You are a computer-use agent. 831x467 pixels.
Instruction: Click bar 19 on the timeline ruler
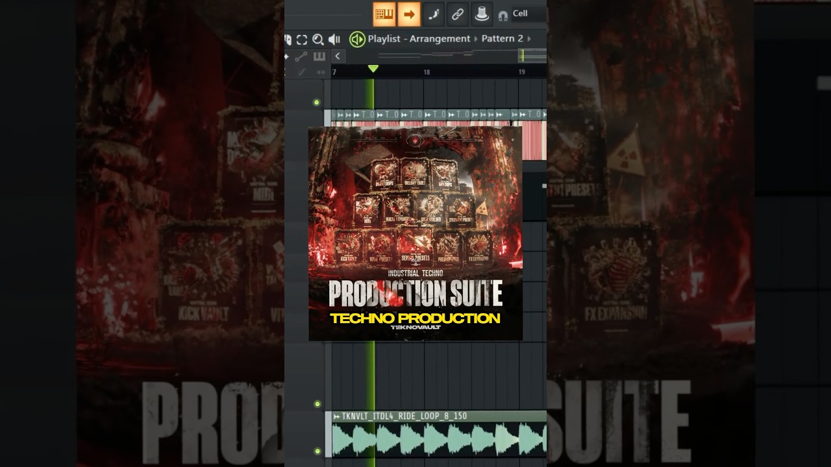click(x=521, y=72)
